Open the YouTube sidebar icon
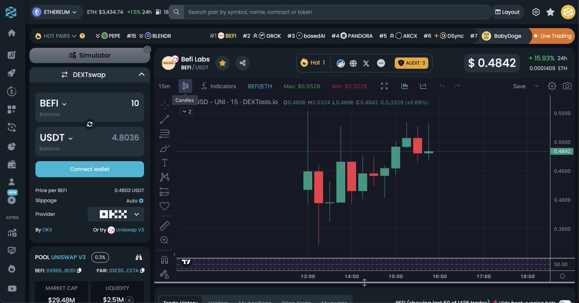The width and height of the screenshot is (579, 303). [12, 289]
